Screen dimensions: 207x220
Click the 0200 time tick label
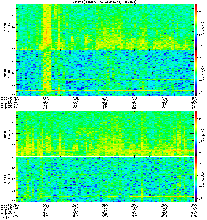(16, 216)
